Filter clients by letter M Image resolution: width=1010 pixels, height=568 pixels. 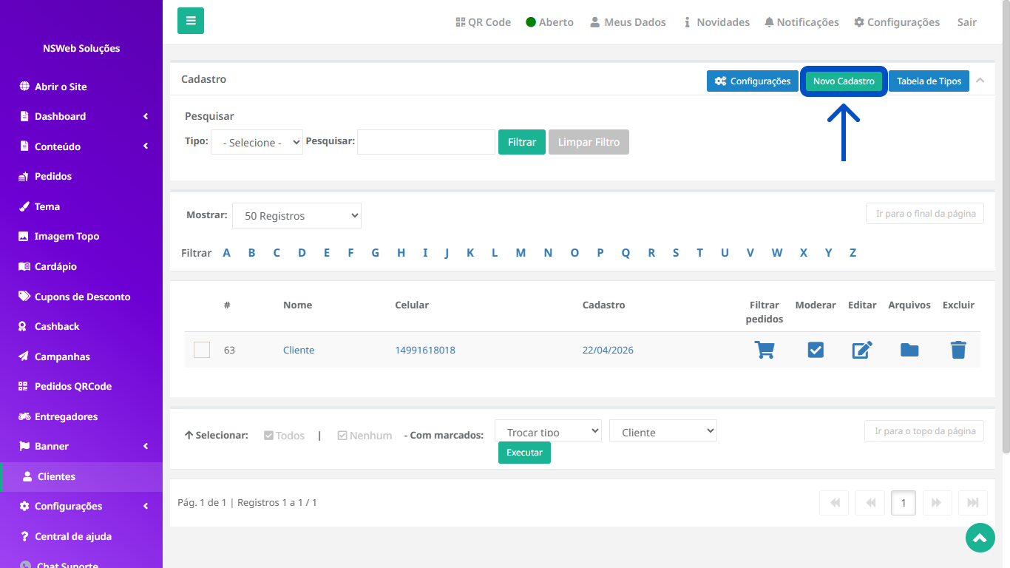(521, 253)
